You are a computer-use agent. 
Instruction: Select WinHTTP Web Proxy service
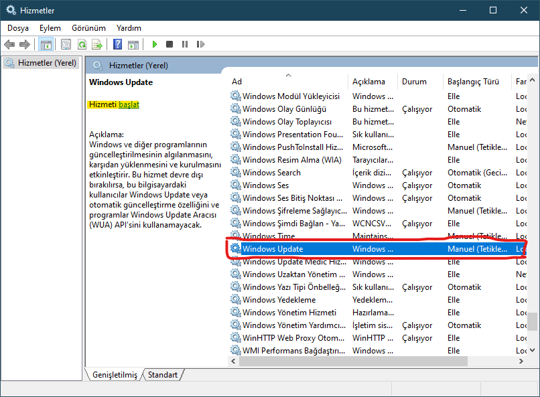pyautogui.click(x=378, y=338)
